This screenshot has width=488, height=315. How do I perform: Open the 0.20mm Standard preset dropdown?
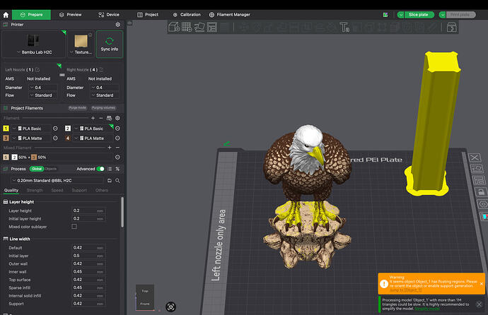coord(57,181)
